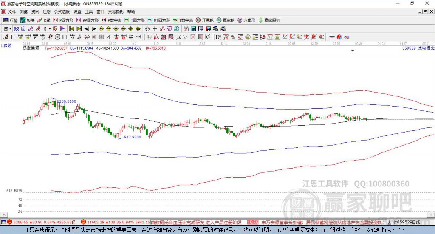Click the Md=1024.1690 value
The image size is (435, 234).
point(107,48)
